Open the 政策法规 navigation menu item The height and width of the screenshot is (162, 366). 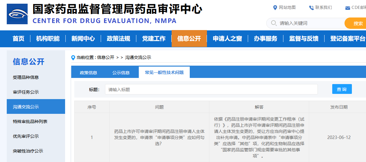[x=118, y=39]
